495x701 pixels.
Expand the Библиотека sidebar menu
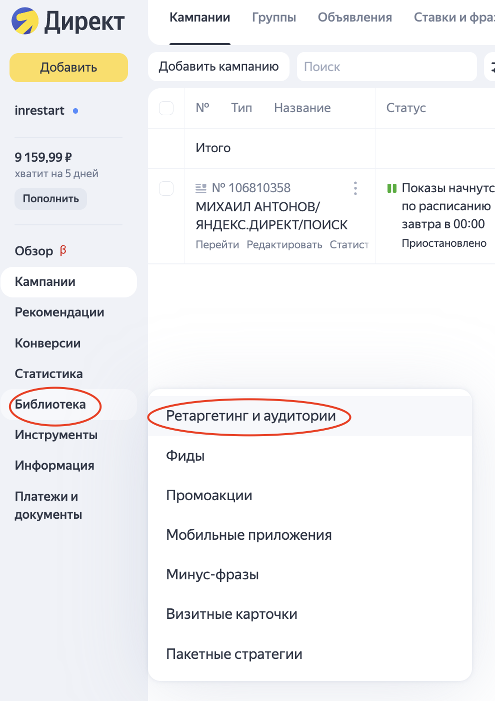(69, 405)
